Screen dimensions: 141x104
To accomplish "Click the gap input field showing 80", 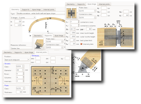I will click(89, 29).
